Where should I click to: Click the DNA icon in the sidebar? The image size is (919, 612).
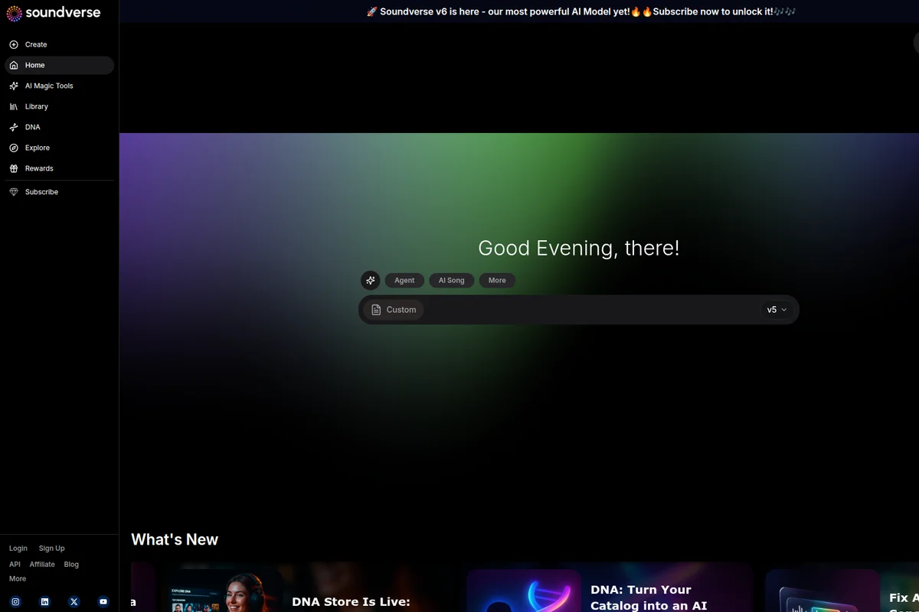click(14, 127)
